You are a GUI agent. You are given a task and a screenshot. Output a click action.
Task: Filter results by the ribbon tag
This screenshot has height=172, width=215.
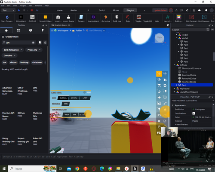(x=13, y=62)
